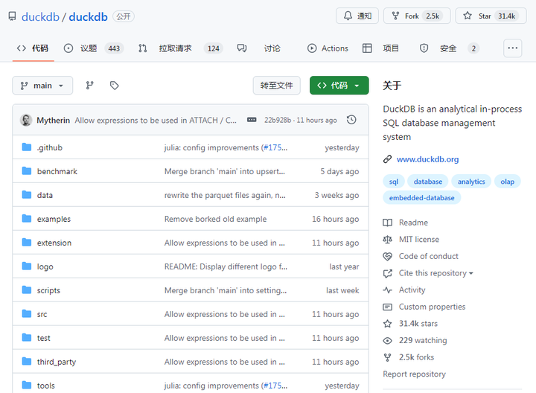
Task: Open 'Merge branch main into setting' commit
Action: click(226, 290)
